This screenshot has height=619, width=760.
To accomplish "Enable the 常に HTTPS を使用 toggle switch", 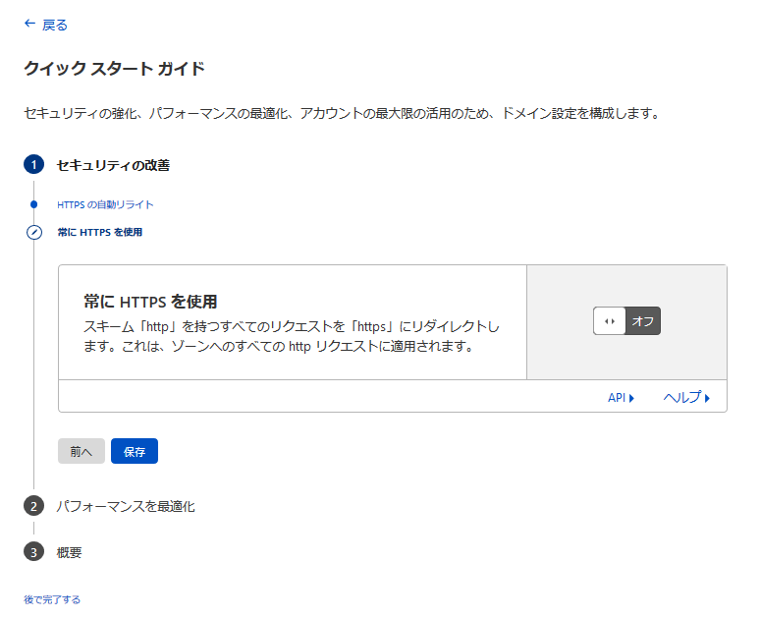I will coord(626,321).
